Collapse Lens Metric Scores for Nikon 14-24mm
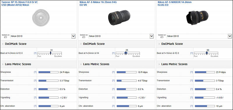Image resolution: width=233 pixels, height=110 pixels. pyautogui.click(x=159, y=64)
